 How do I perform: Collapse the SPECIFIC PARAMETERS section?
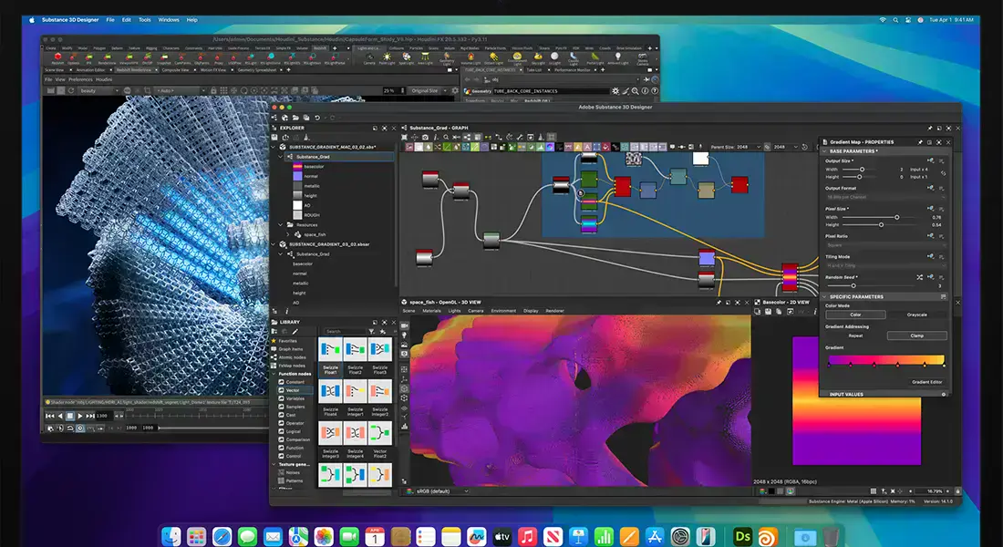coord(824,297)
